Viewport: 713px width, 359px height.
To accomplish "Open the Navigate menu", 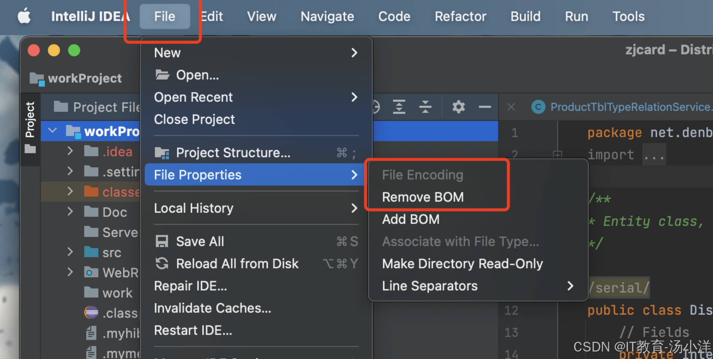I will point(327,16).
